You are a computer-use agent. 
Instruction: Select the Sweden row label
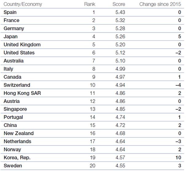point(13,166)
